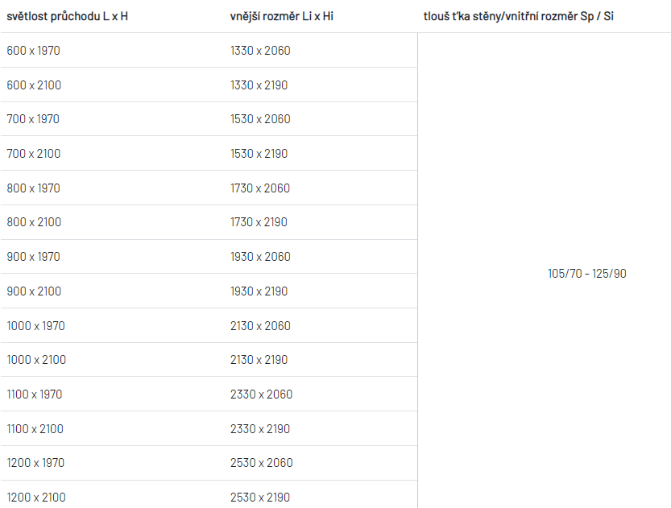The image size is (671, 508).
Task: Click the 900 x 1970 cell
Action: [x=33, y=257]
